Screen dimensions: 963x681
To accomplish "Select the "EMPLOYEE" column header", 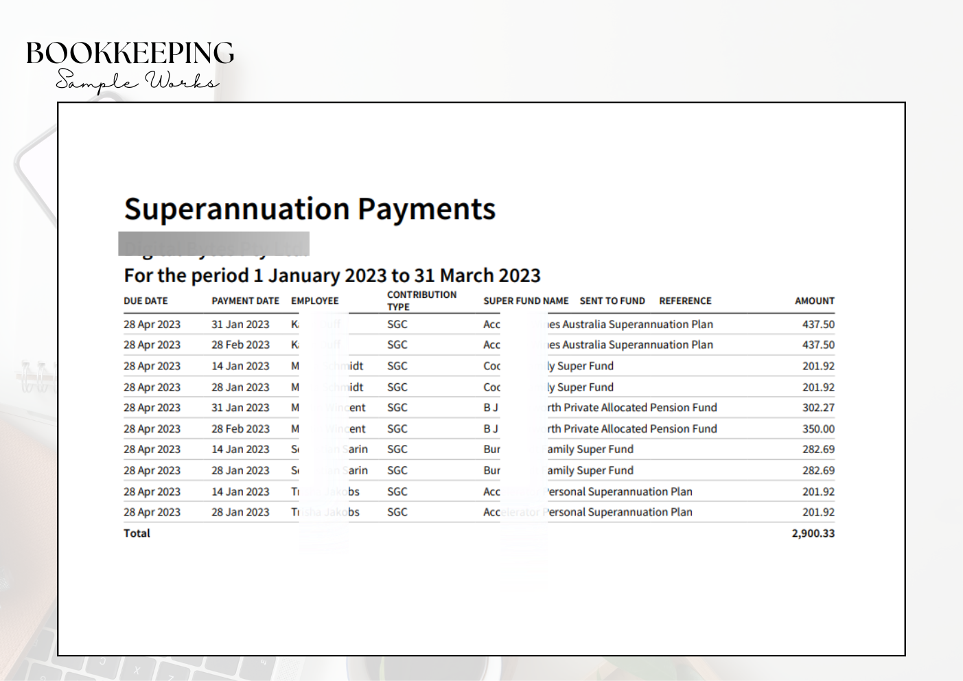I will tap(314, 301).
